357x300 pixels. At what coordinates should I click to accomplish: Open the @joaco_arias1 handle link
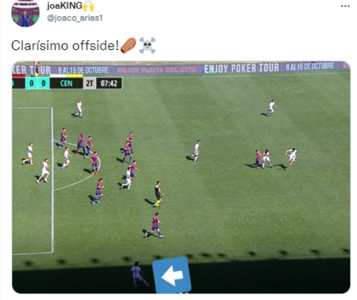(x=75, y=18)
